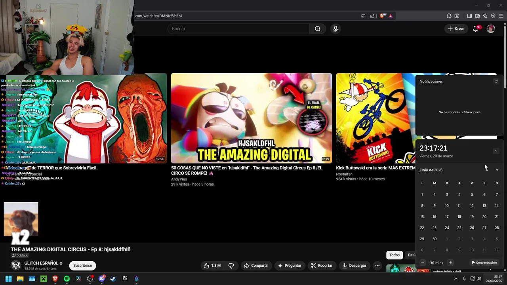Click the Brave Rewards triangle icon

pyautogui.click(x=391, y=16)
